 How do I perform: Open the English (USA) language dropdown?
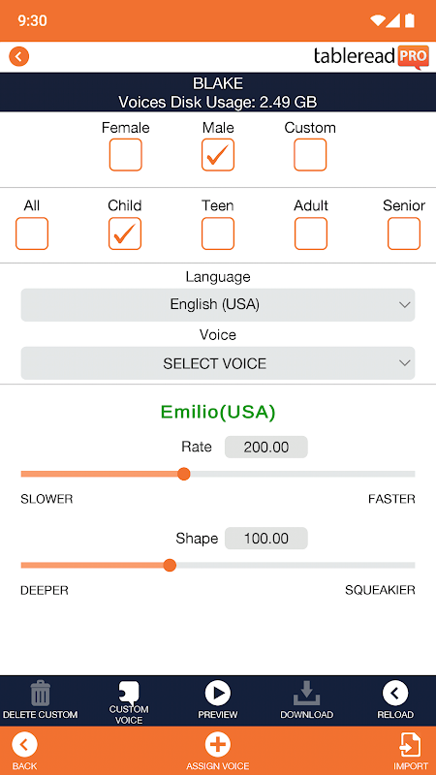pos(217,304)
